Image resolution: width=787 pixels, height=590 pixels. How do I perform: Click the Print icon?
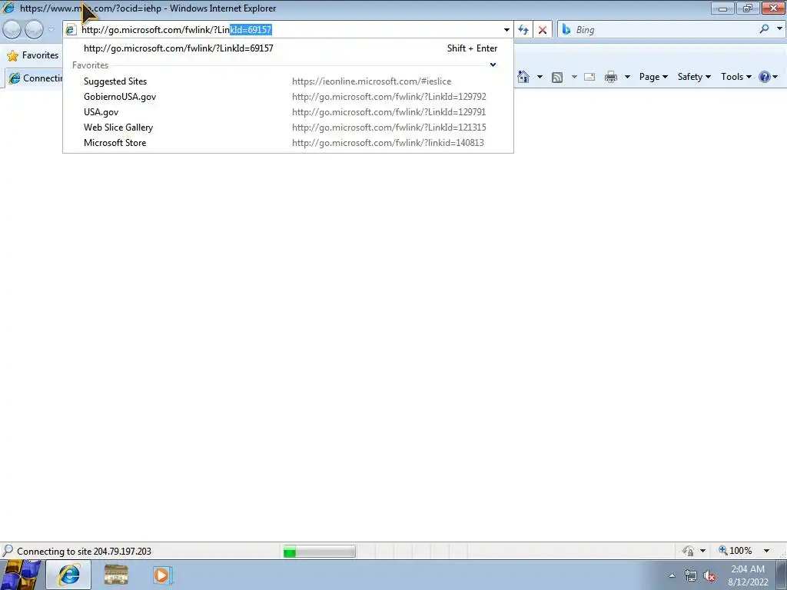click(611, 78)
